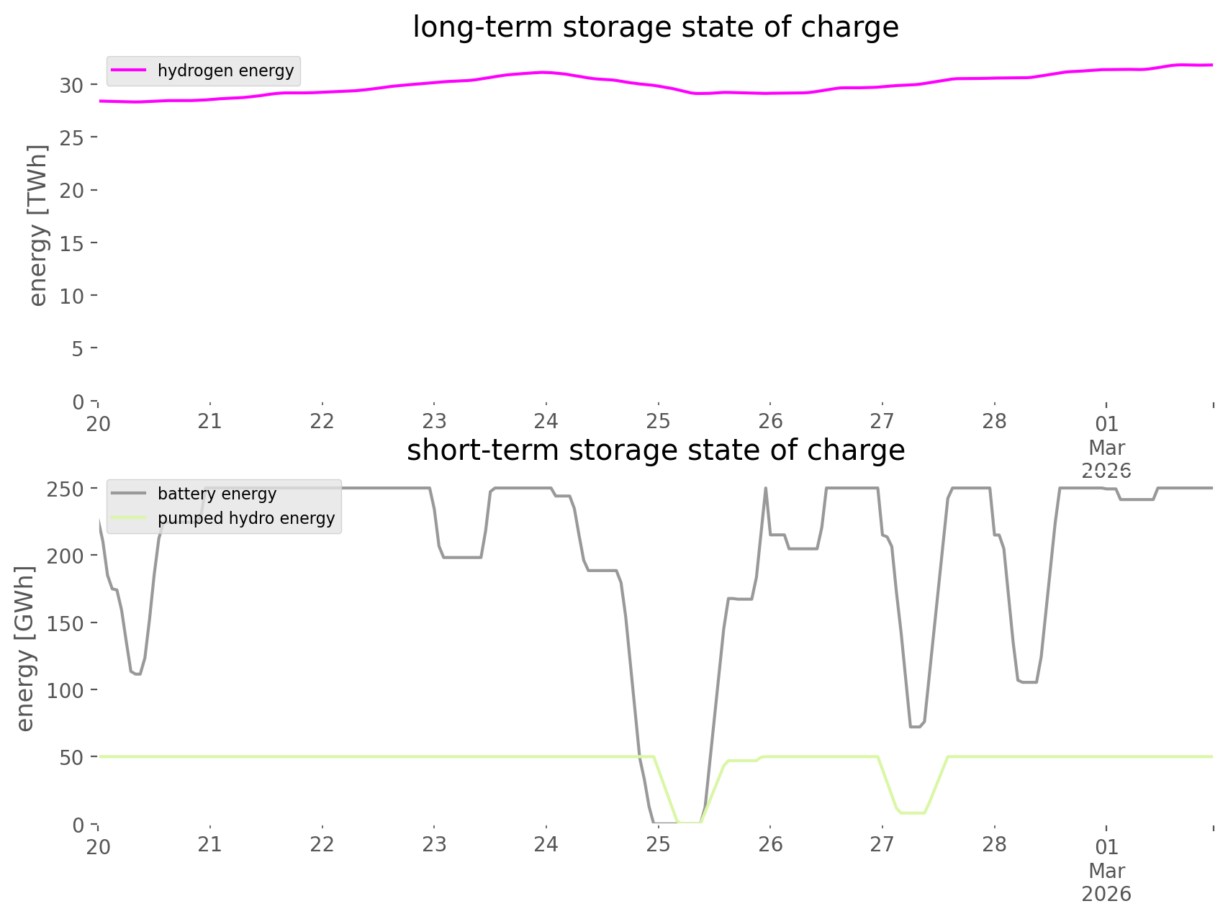1228x919 pixels.
Task: Select the 'battery energy' legend label
Action: (x=217, y=494)
